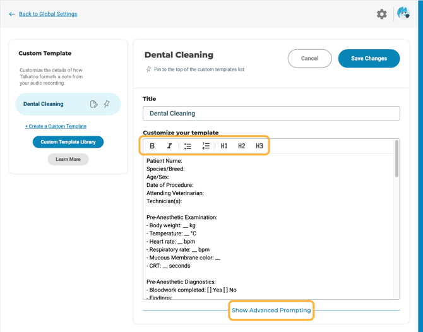423x332 pixels.
Task: Apply Heading 3 style
Action: (259, 146)
